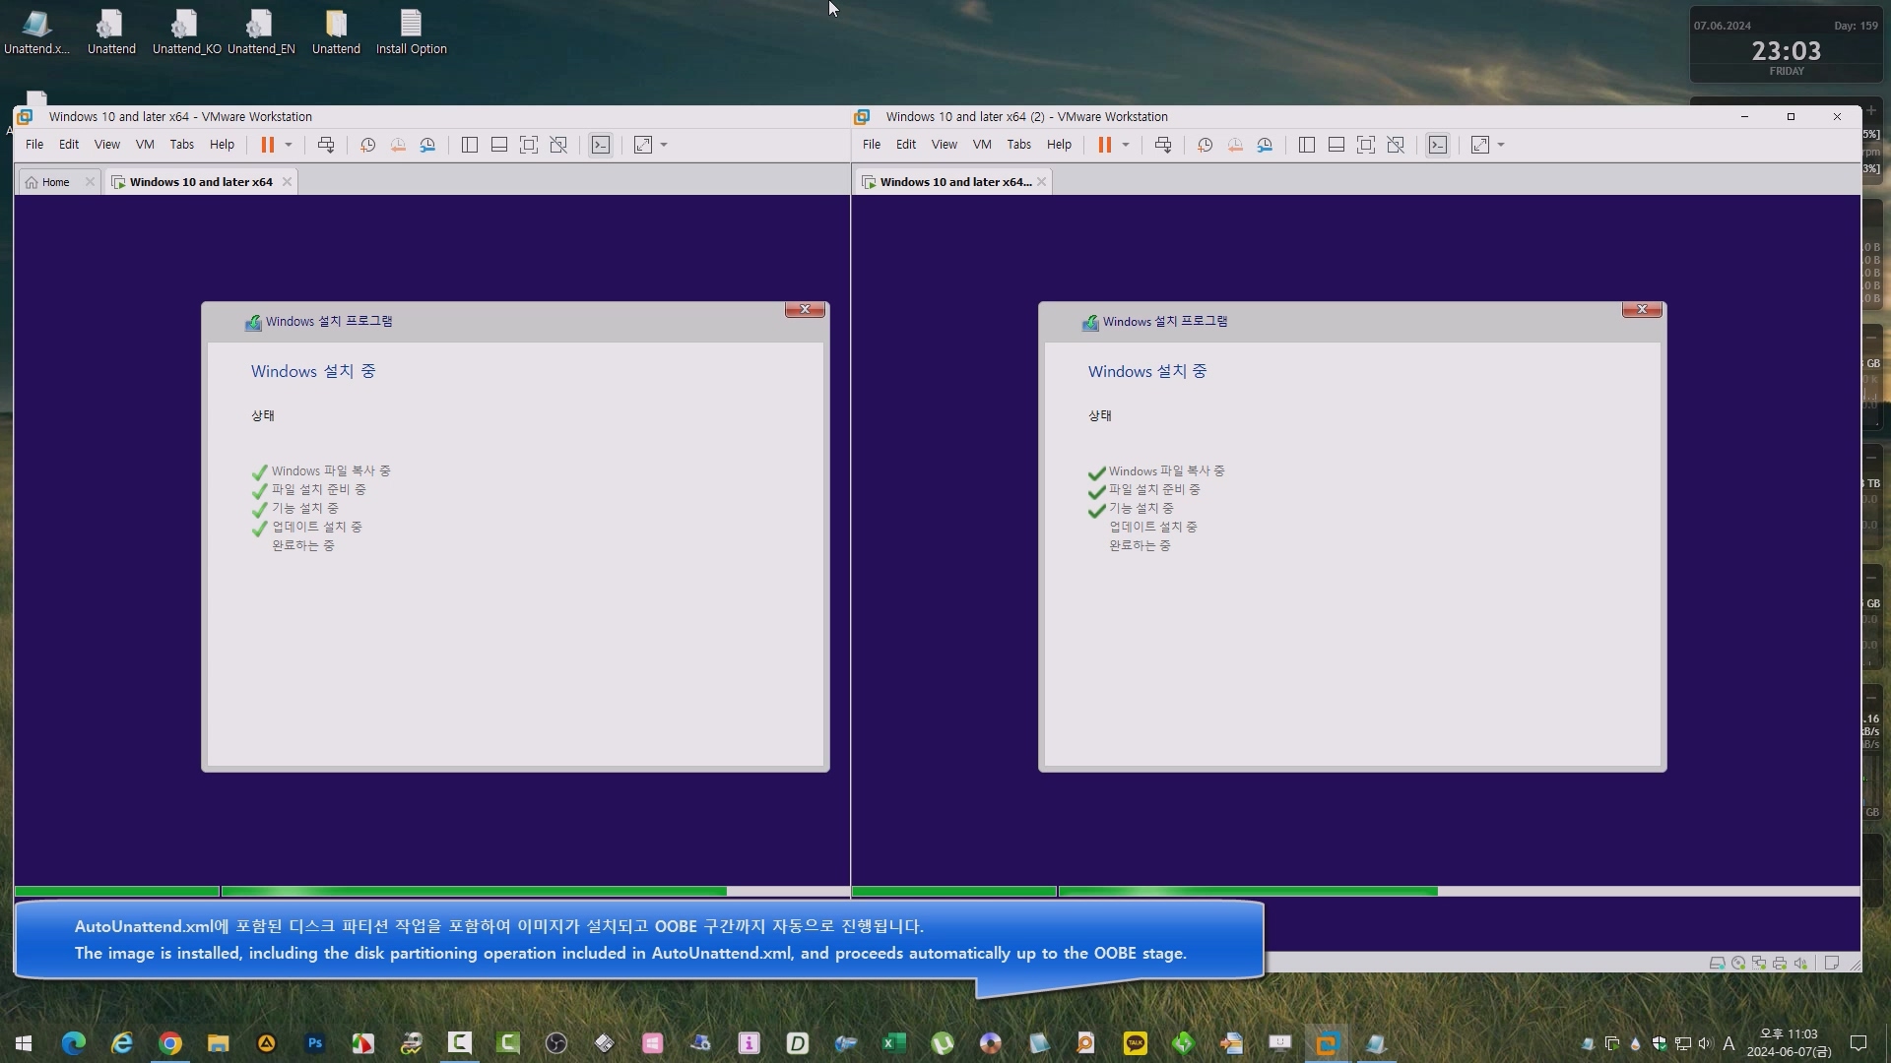The image size is (1891, 1063).
Task: Open File menu in left VMware window
Action: [x=34, y=145]
